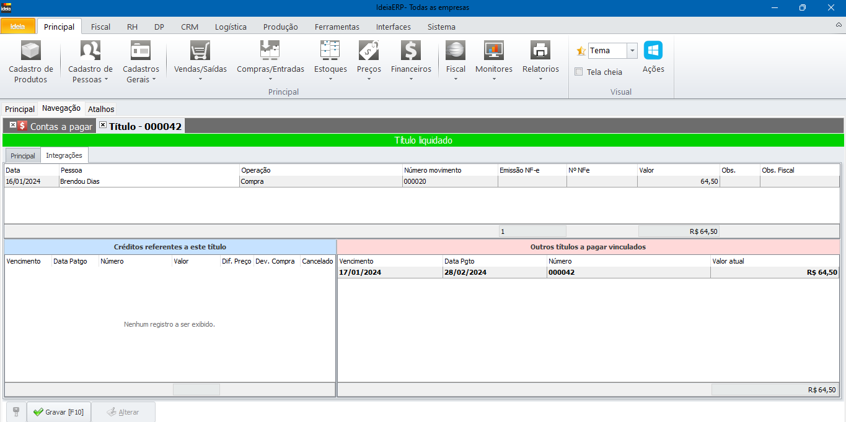Expand the Tema dropdown list
The width and height of the screenshot is (846, 422).
[632, 51]
